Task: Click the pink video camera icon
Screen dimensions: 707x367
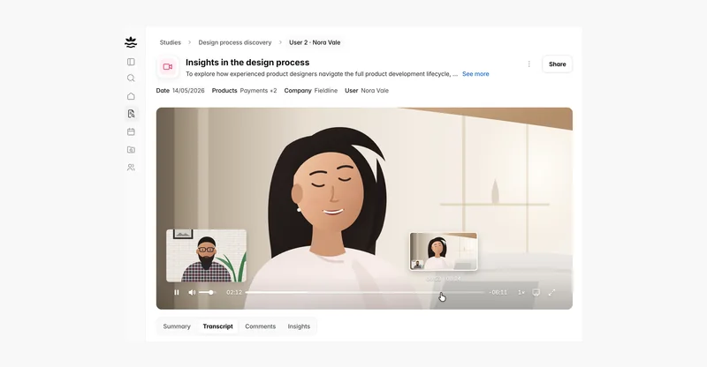Action: pos(168,67)
